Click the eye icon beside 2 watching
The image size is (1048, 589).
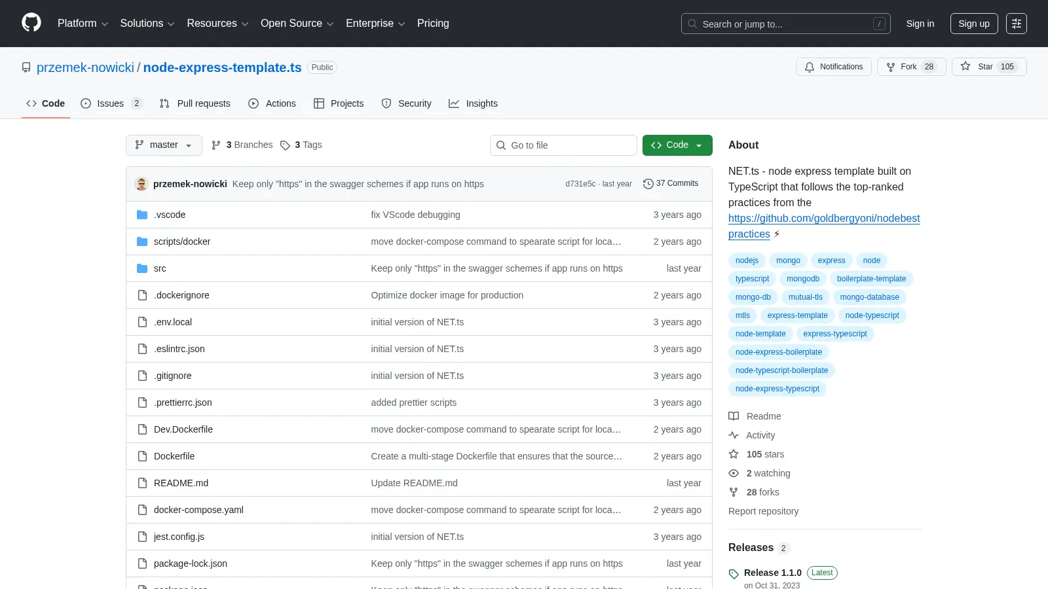[734, 473]
